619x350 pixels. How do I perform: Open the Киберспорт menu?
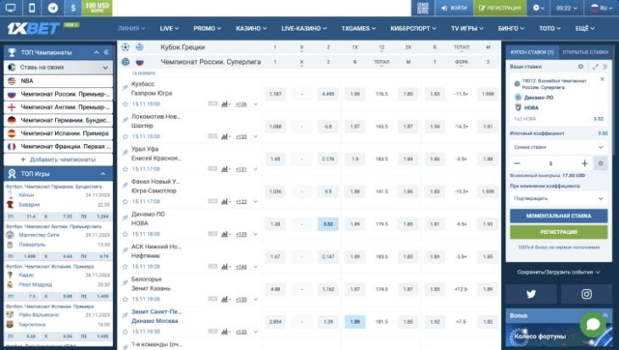click(413, 29)
